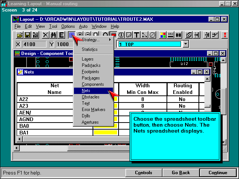Image resolution: width=239 pixels, height=179 pixels.
Task: Expand the Strategy submenu
Action: pos(93,40)
